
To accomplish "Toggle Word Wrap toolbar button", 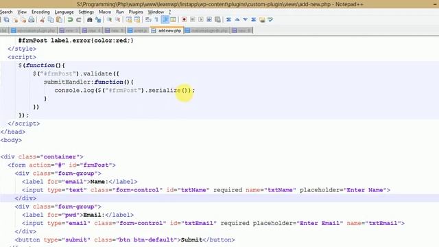I will (x=148, y=20).
